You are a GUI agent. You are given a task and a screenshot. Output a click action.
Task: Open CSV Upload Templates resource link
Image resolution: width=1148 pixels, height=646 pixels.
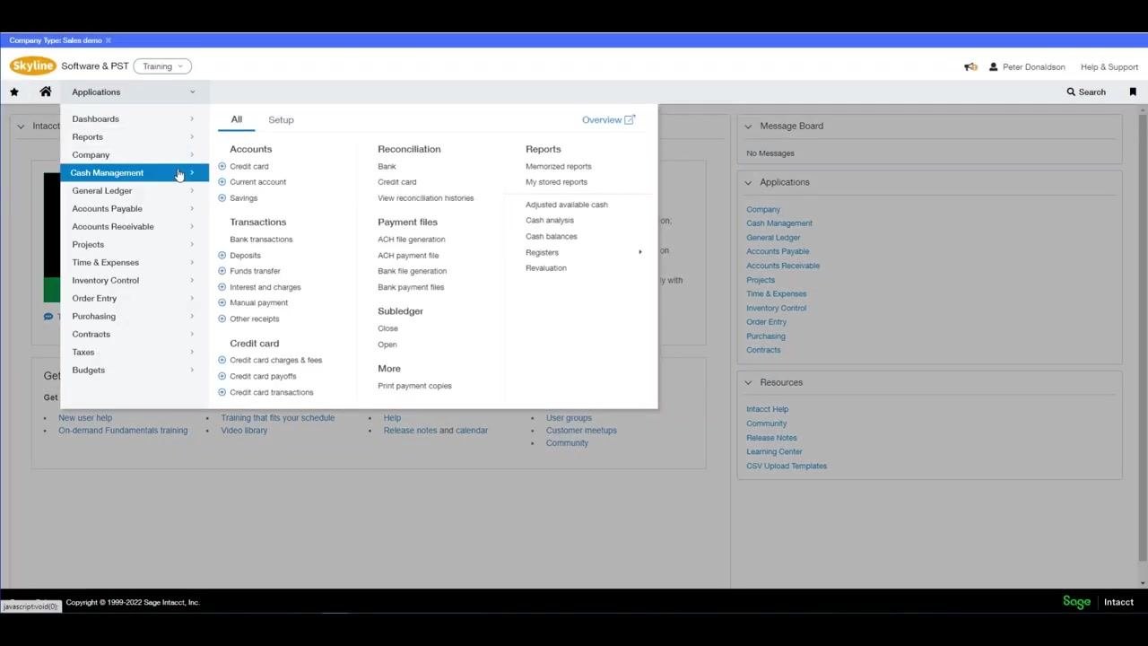[x=787, y=467]
